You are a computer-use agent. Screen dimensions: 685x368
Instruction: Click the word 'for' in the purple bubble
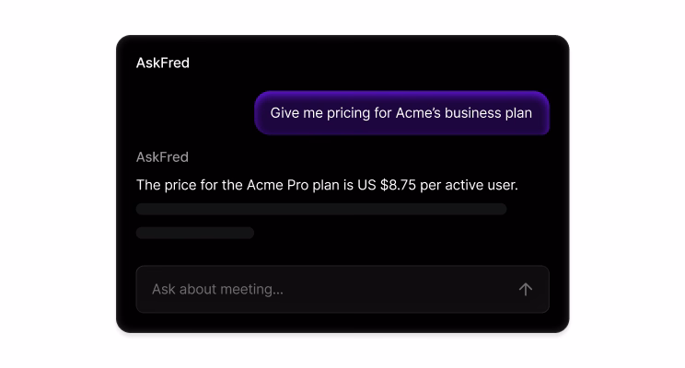(381, 113)
